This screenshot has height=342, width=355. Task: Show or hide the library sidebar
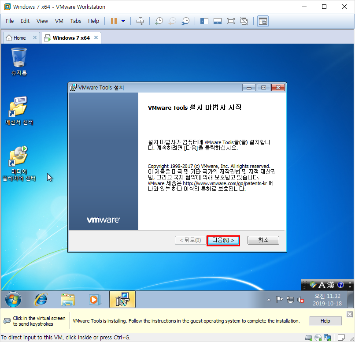pos(204,21)
